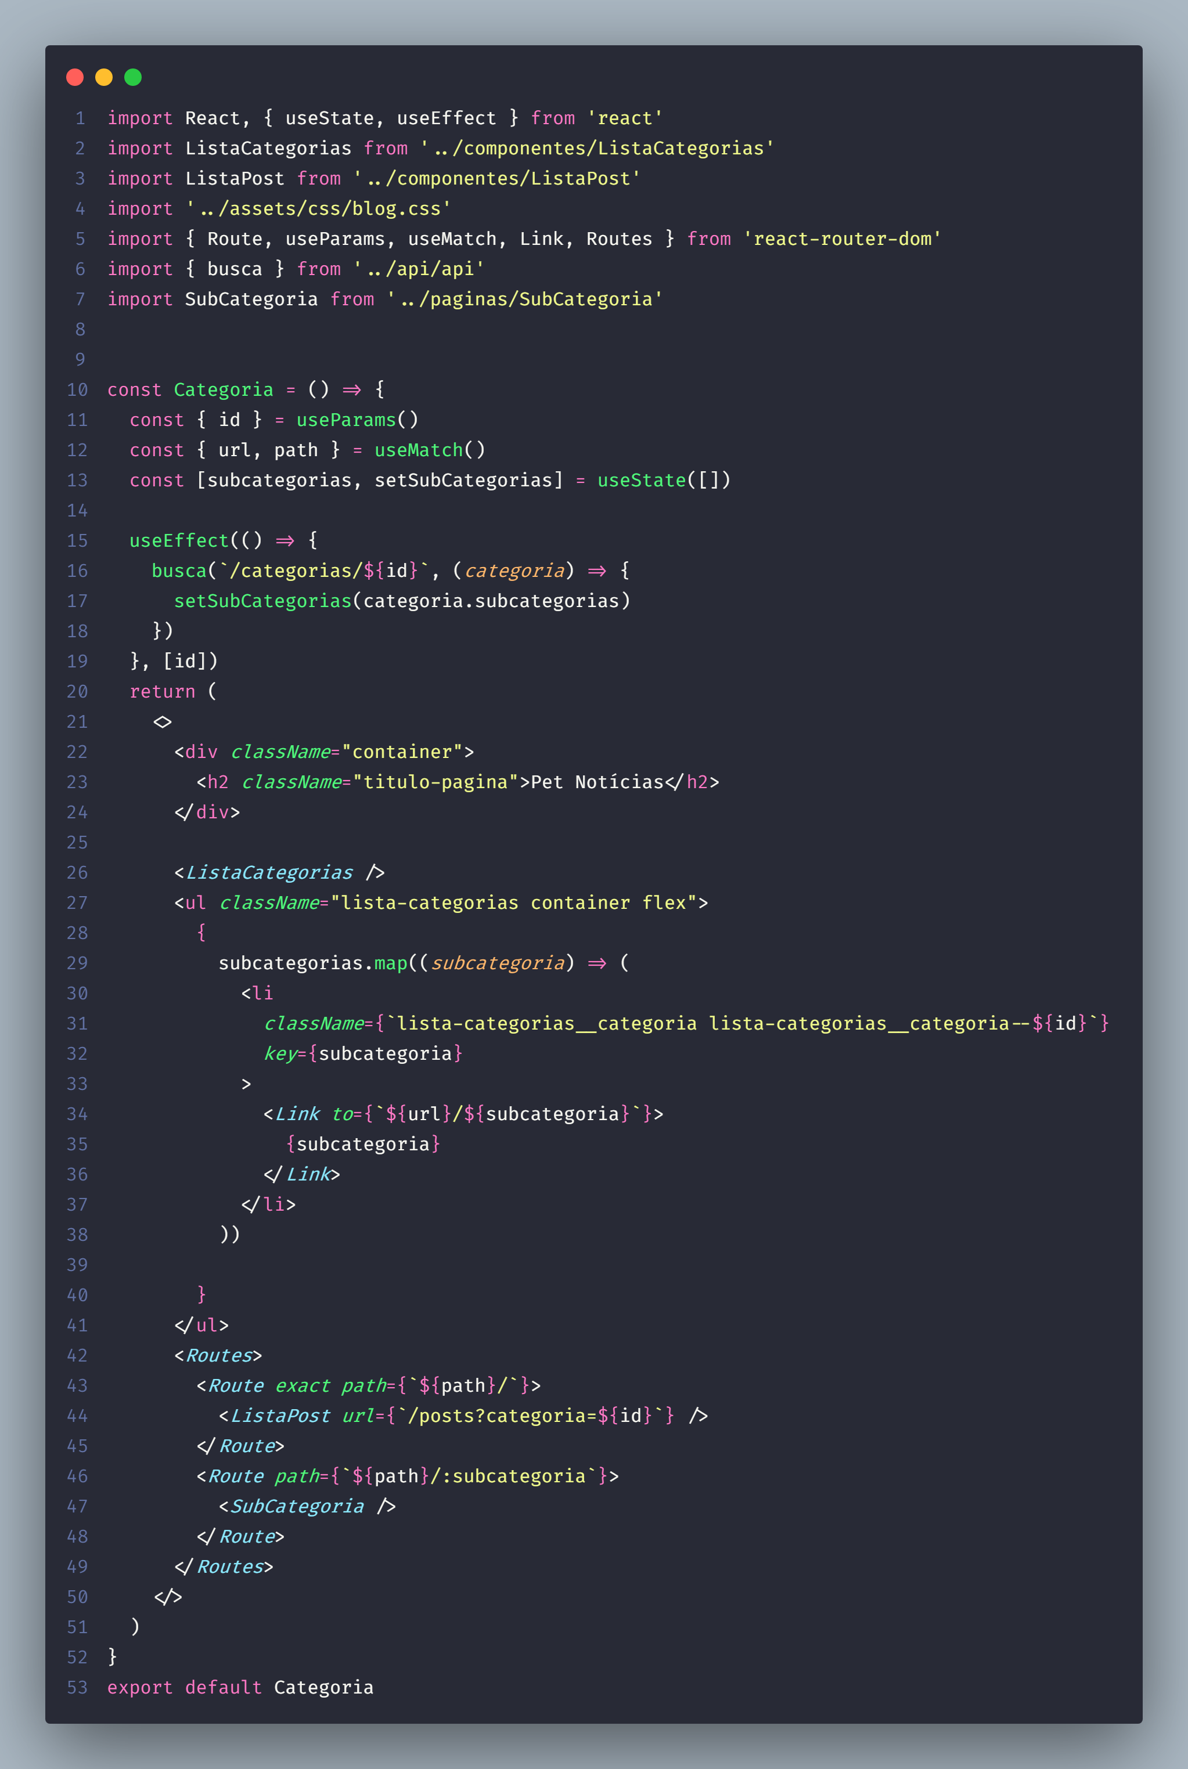Screen dimensions: 1188x1769
Task: Click '../api/api' import path
Action: click(x=419, y=270)
